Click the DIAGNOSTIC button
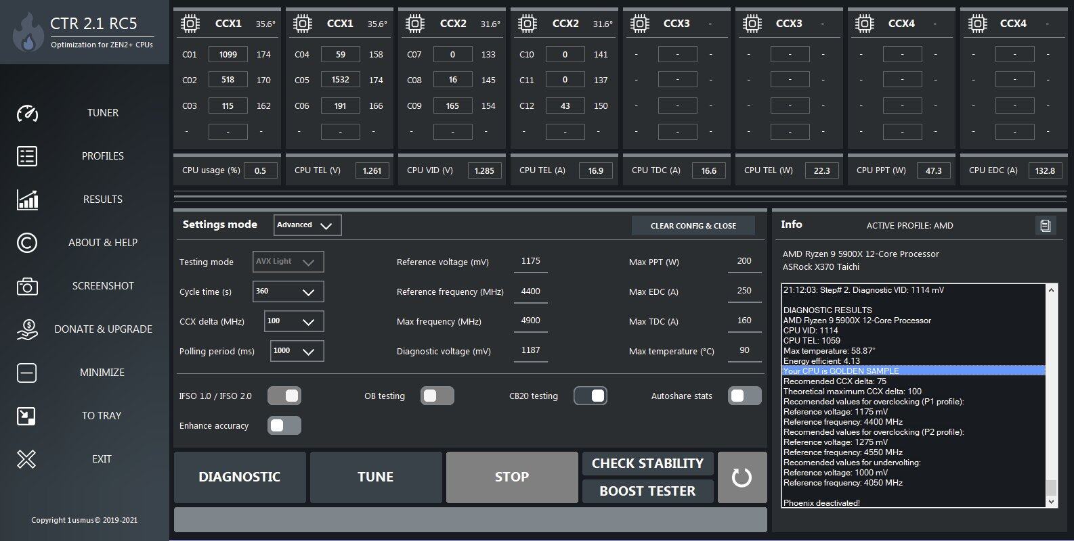The width and height of the screenshot is (1074, 541). coord(240,477)
